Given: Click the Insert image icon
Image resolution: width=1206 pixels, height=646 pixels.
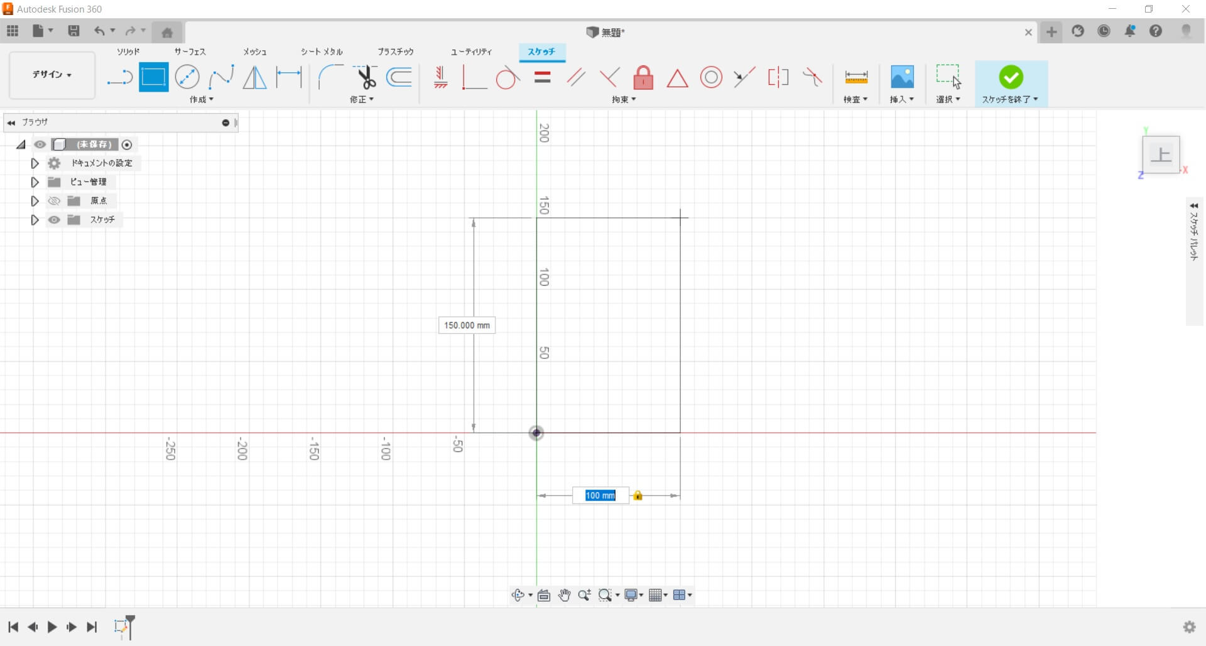Looking at the screenshot, I should click(902, 77).
